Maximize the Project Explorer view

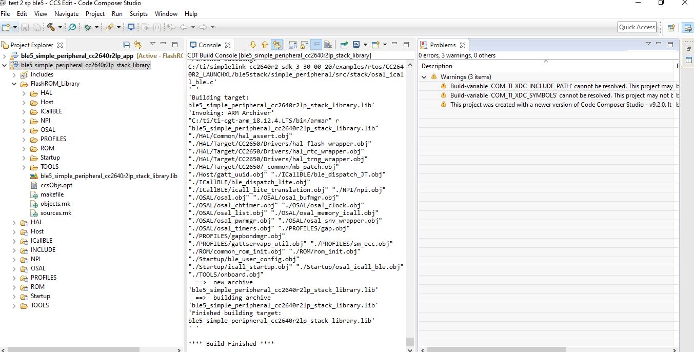175,45
